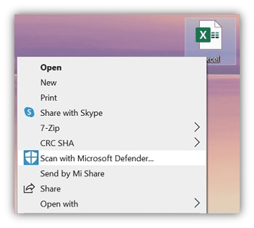Image resolution: width=254 pixels, height=228 pixels.
Task: Select Print in the context menu
Action: tap(112, 98)
